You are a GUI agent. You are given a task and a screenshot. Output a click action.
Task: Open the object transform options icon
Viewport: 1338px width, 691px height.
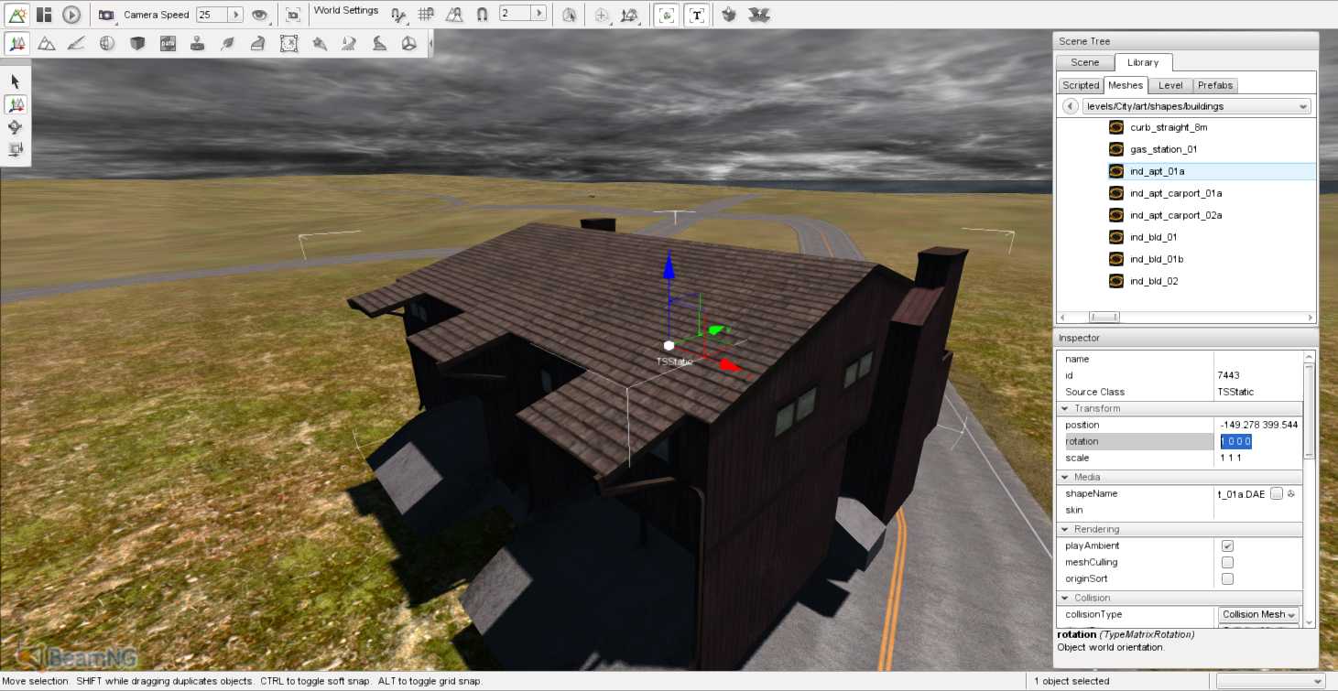click(629, 15)
